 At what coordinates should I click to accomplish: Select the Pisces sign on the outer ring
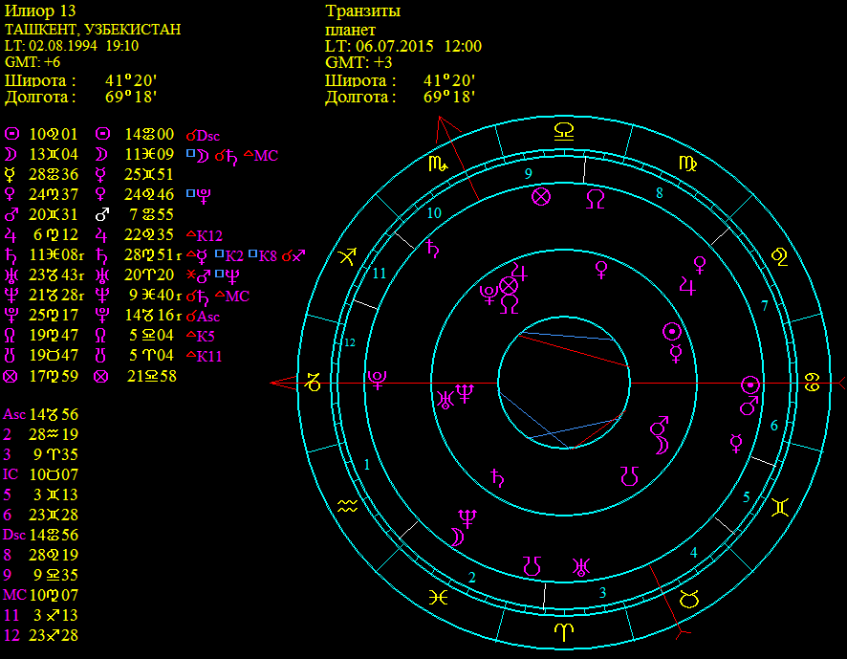[x=437, y=597]
